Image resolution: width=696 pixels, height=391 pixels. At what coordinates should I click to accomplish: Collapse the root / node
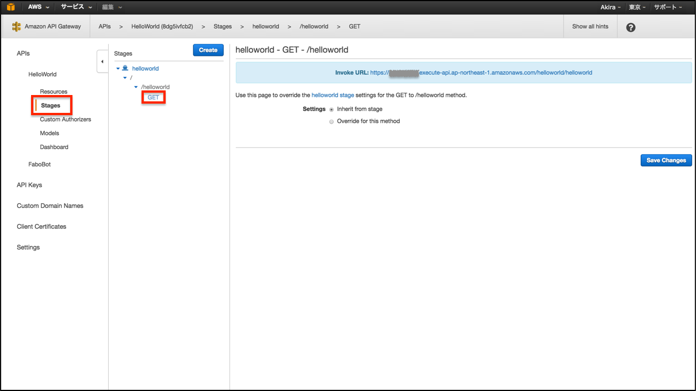click(x=125, y=77)
